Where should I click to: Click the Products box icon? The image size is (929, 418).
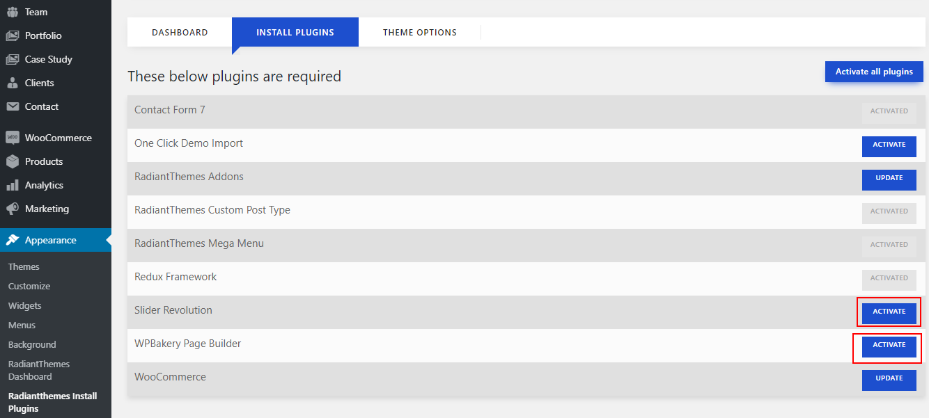coord(13,161)
